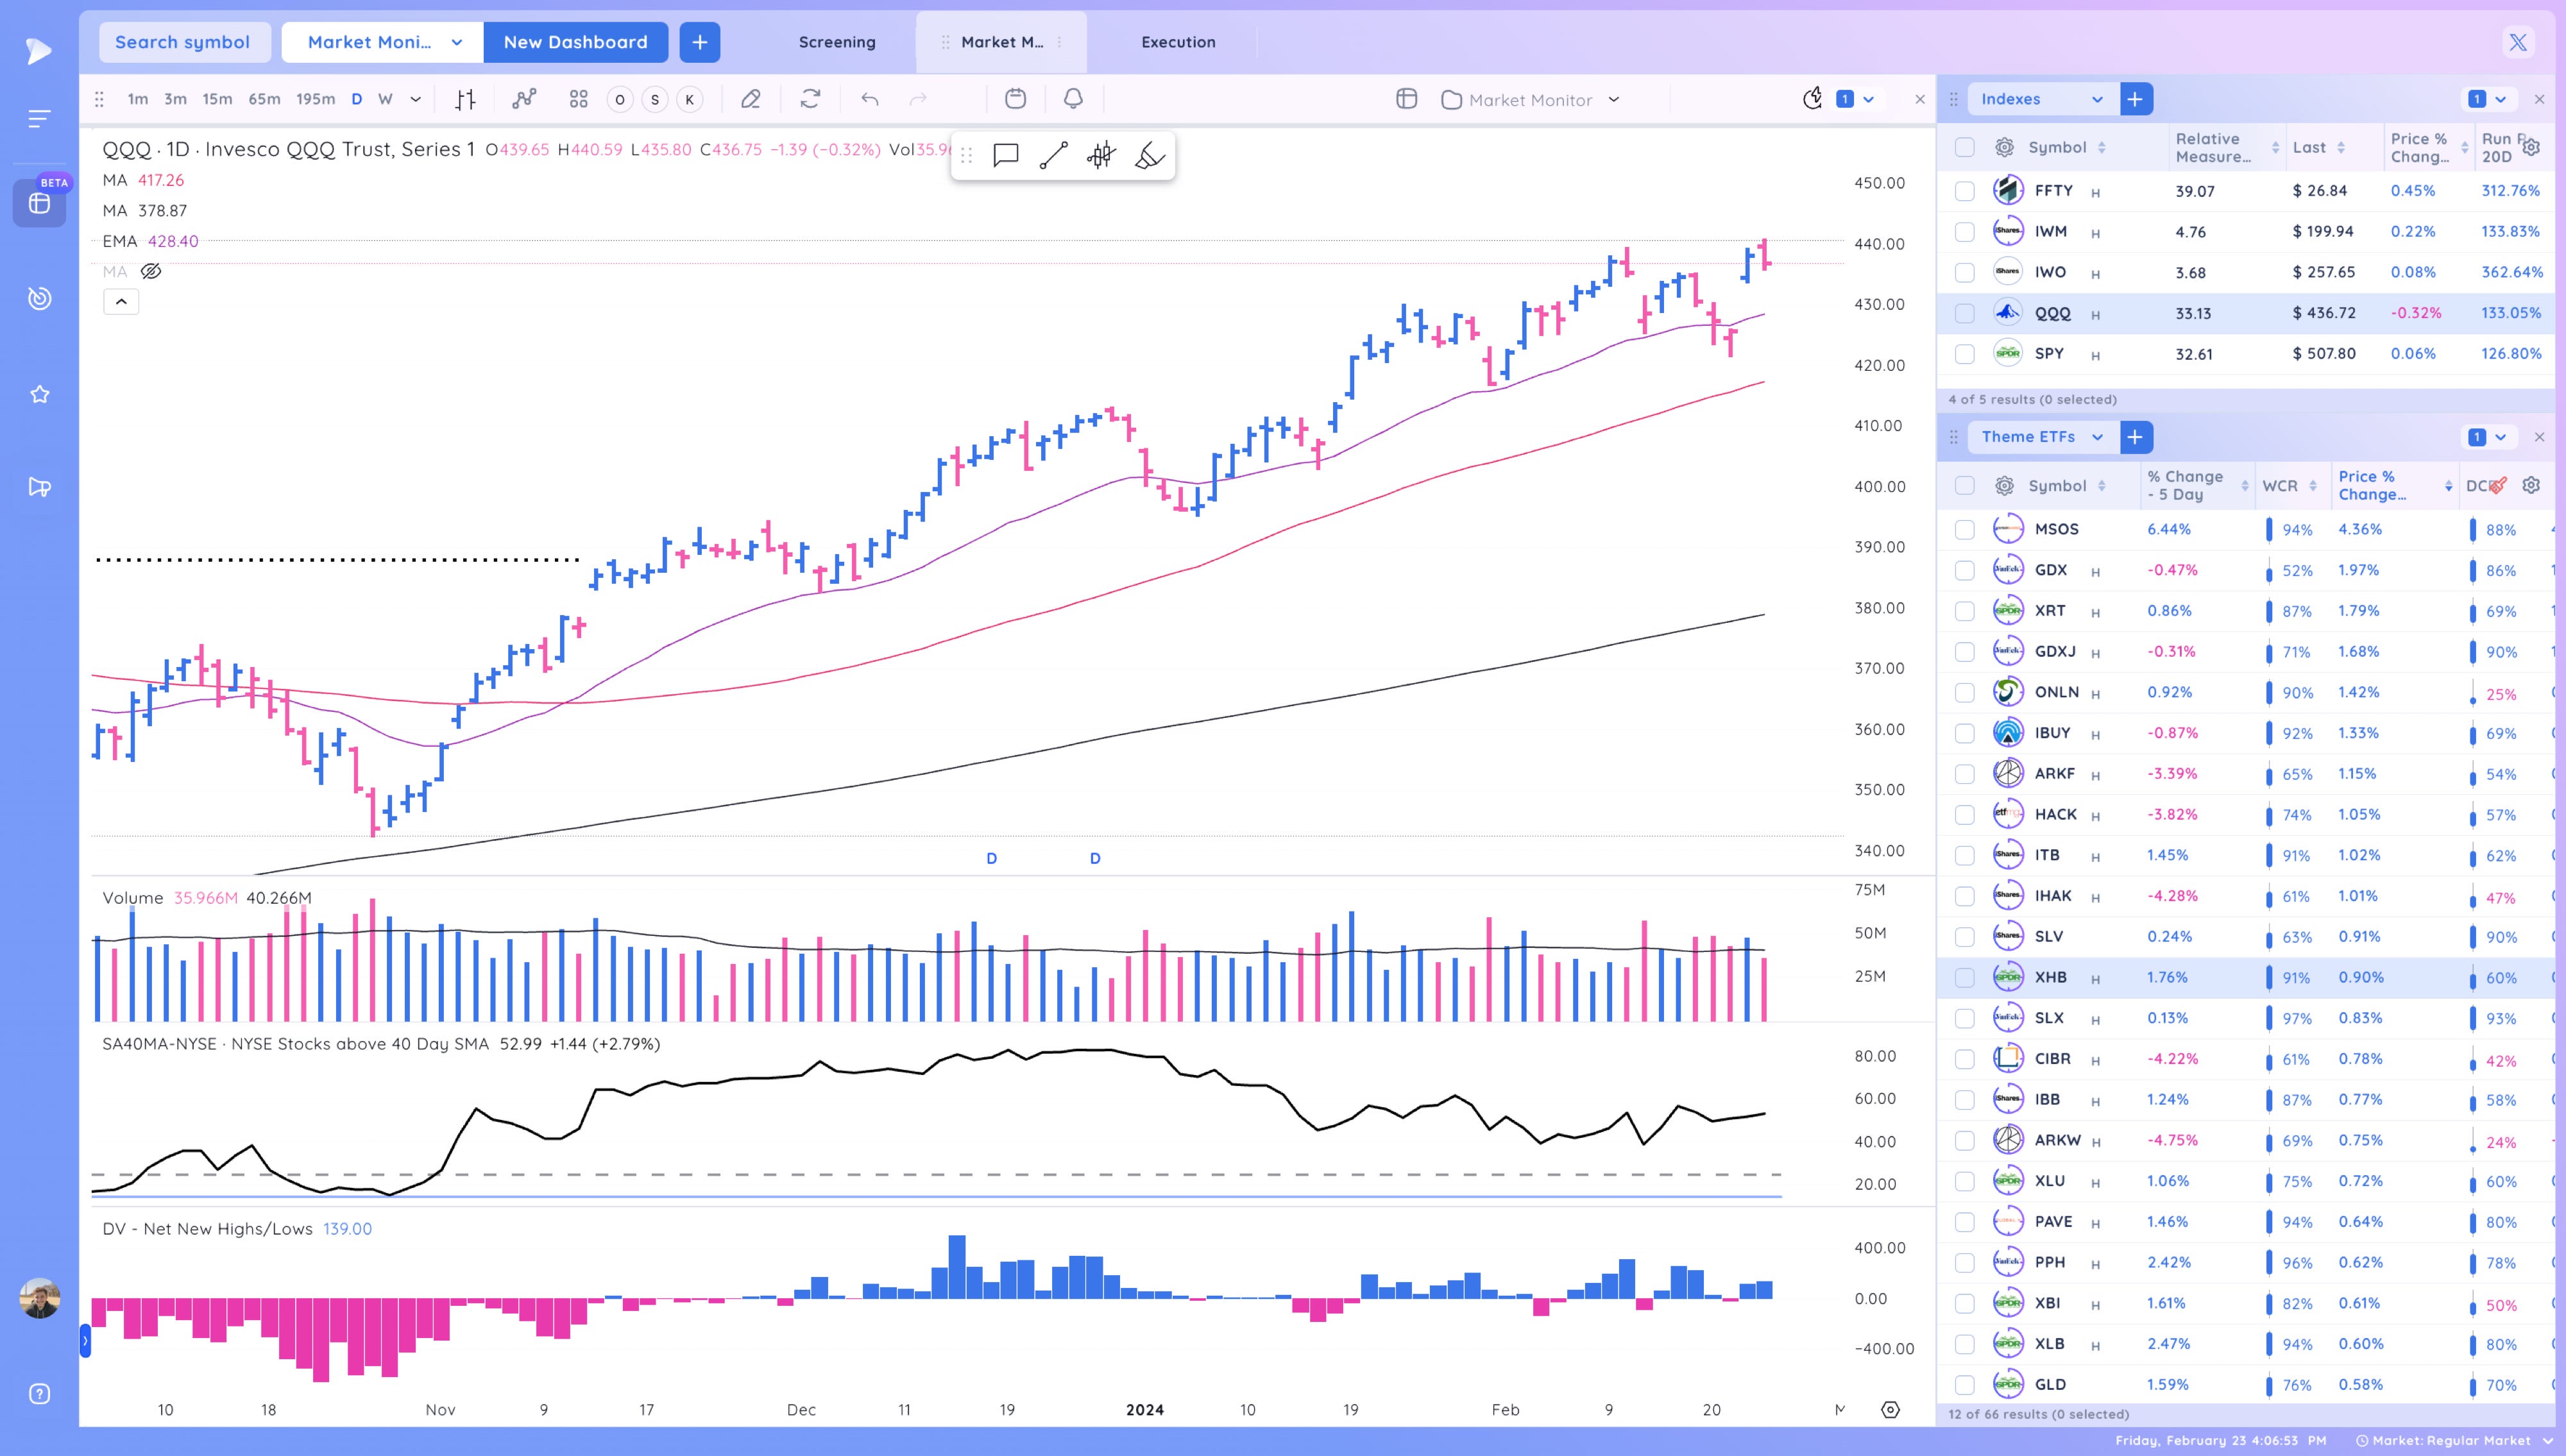2566x1456 pixels.
Task: Select the Market M... tab
Action: (x=1001, y=42)
